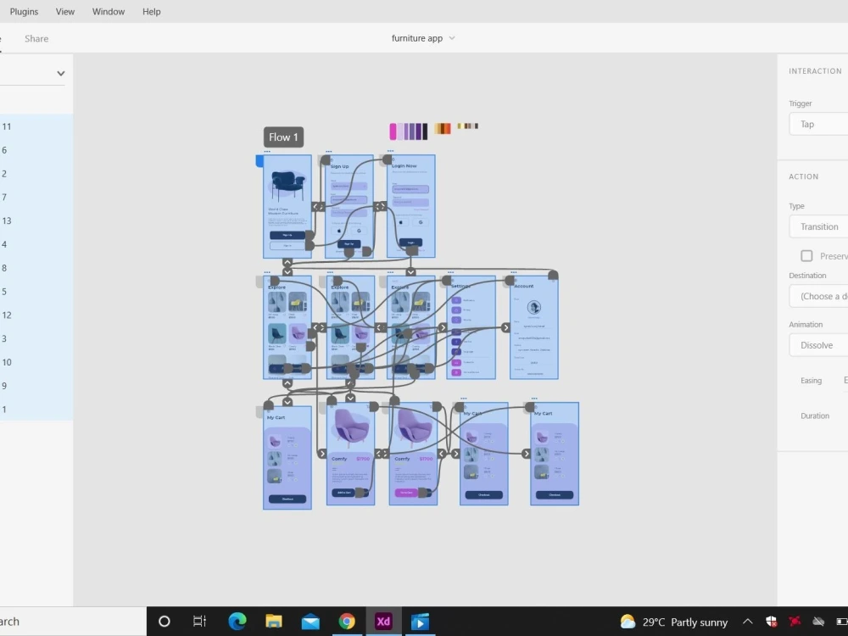Toggle the Preserve scroll position checkbox
Screen dimensions: 848x636
pos(806,256)
